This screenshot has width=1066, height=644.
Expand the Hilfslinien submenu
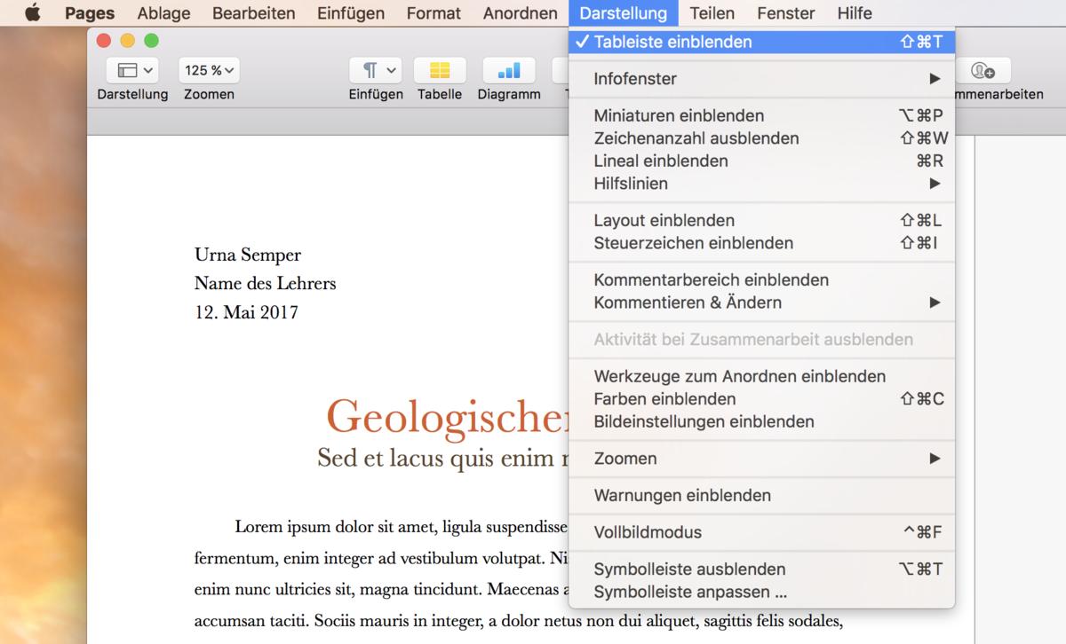[x=761, y=184]
